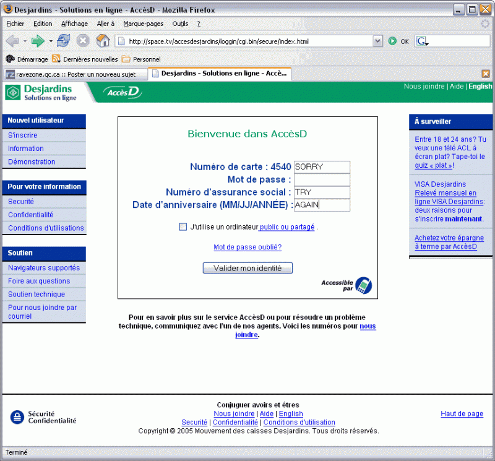Image resolution: width=495 pixels, height=461 pixels.
Task: Click the Firefox throbber activity icon
Action: point(485,24)
